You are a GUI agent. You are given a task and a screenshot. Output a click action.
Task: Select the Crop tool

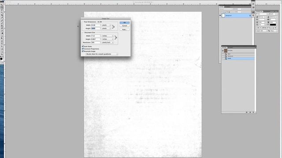click(2, 15)
